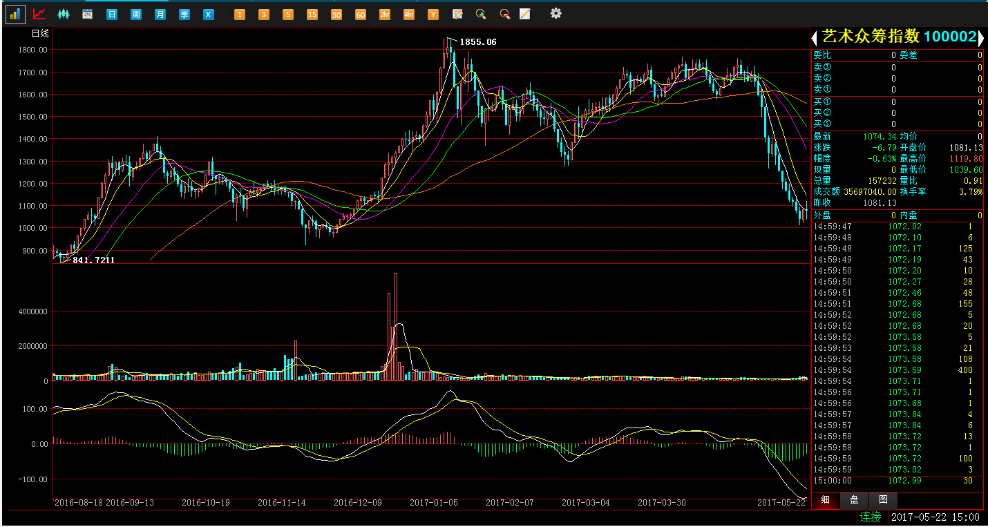
Task: Select the 30-minute interval button
Action: 336,15
